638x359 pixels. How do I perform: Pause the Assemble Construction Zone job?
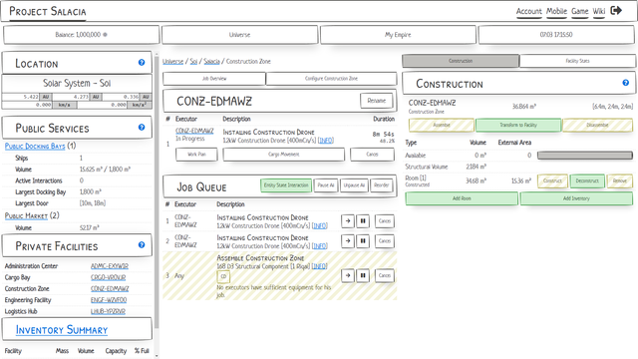tap(363, 275)
